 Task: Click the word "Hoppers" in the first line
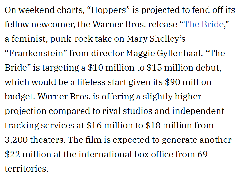[107, 10]
